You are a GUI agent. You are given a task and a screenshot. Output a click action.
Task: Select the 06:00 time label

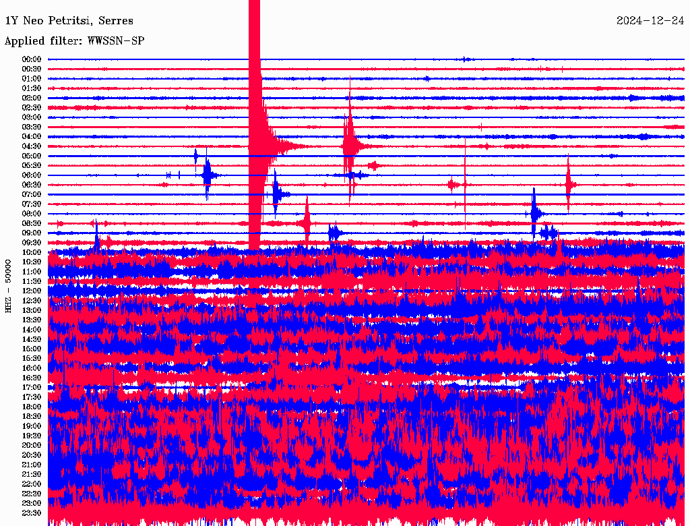[x=32, y=175]
